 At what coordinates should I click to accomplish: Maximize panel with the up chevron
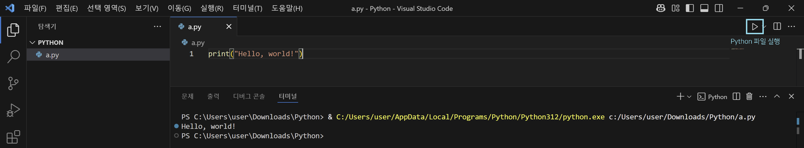[777, 96]
